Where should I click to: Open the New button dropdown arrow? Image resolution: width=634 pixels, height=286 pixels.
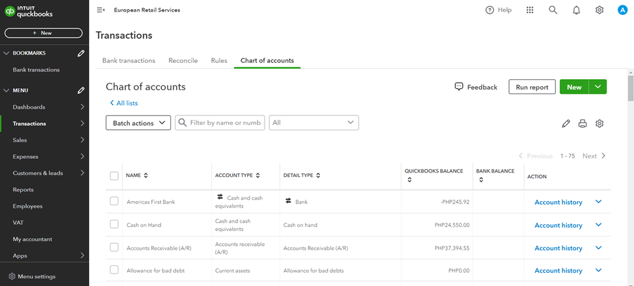point(598,87)
